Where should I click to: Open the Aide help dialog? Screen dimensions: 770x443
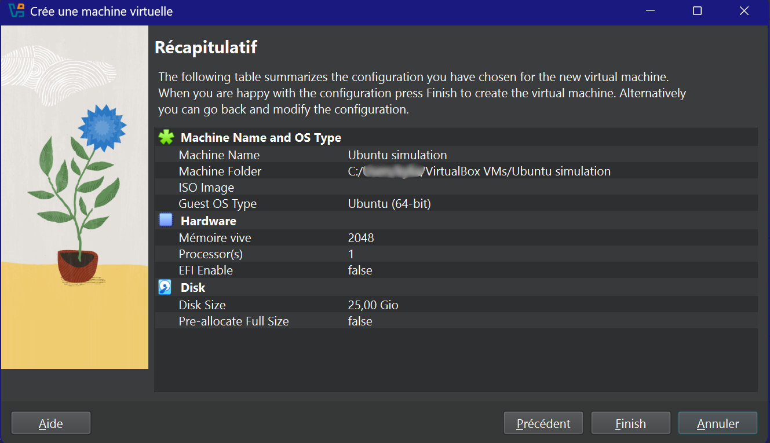pos(50,423)
